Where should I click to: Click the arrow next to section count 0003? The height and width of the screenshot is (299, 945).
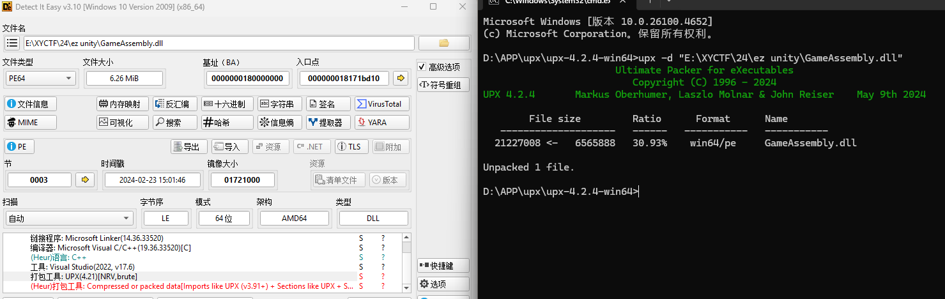pos(84,180)
